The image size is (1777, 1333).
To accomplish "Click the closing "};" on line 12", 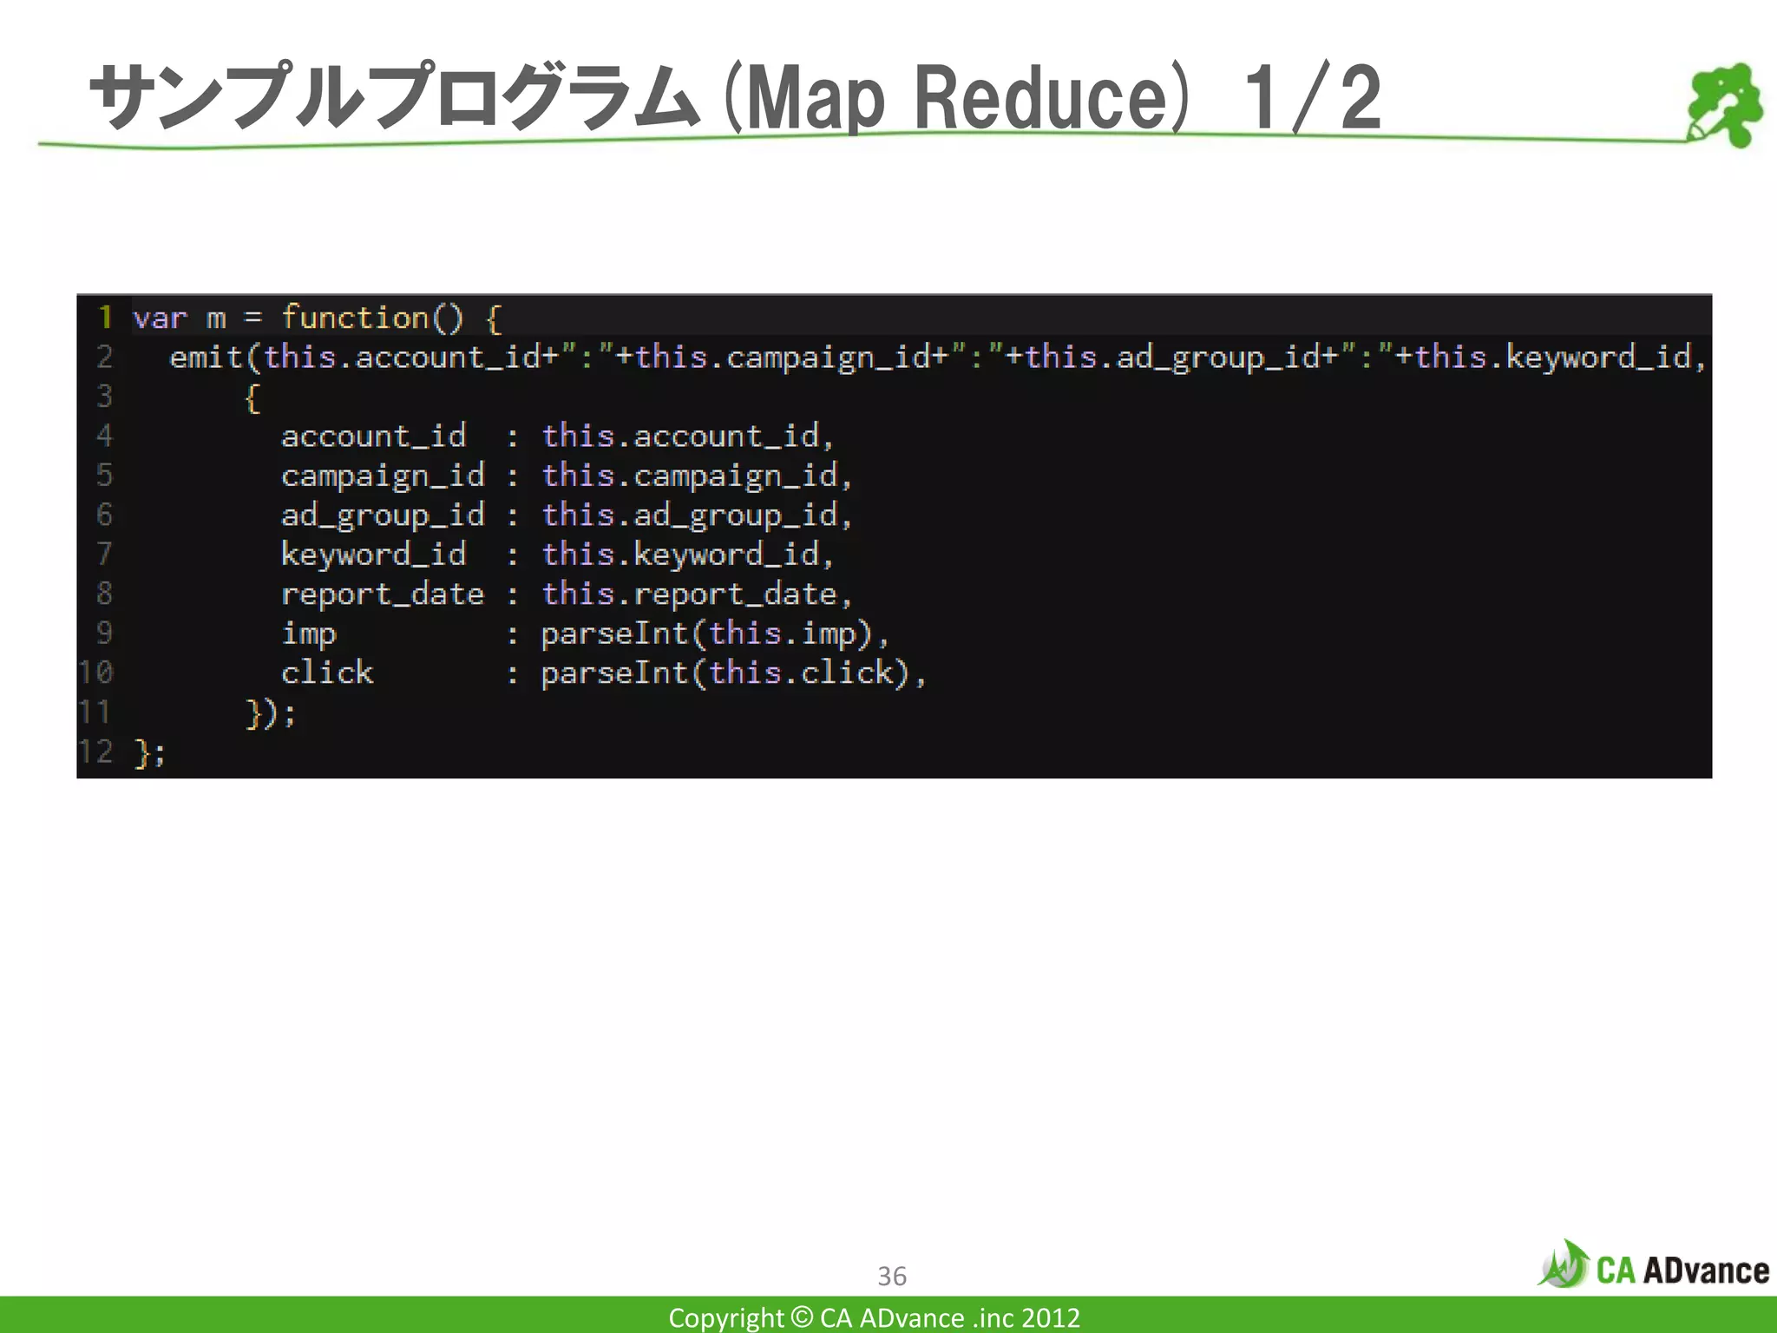I will click(x=150, y=753).
